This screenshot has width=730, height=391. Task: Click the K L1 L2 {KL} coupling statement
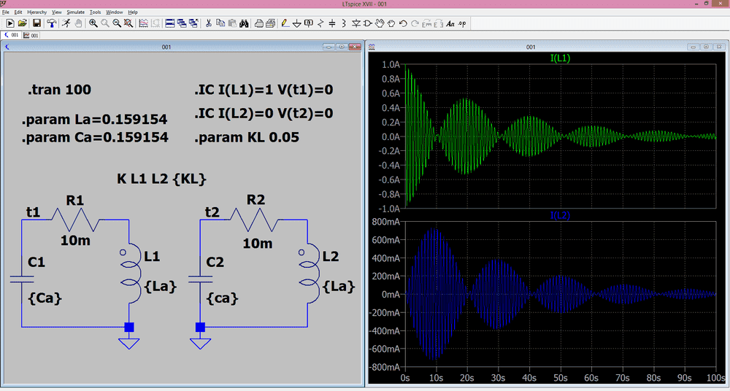(x=161, y=178)
